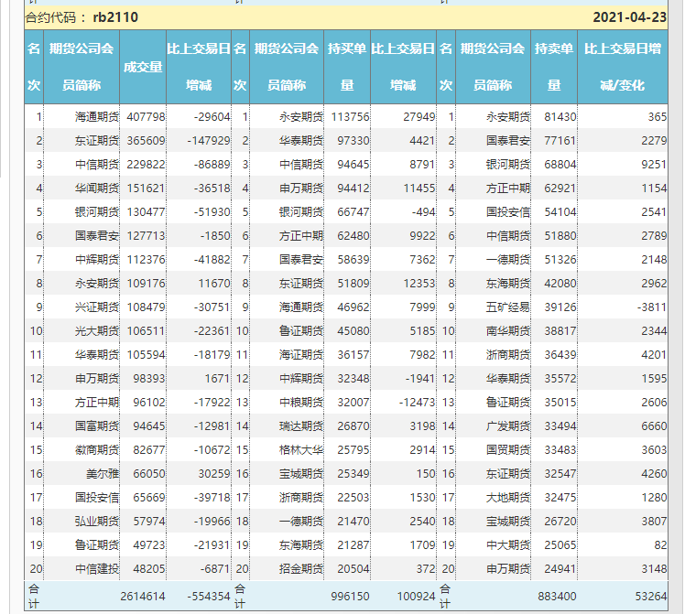Screen dimensions: 685x614
Task: Click 大地期货 name cell
Action: pyautogui.click(x=508, y=498)
